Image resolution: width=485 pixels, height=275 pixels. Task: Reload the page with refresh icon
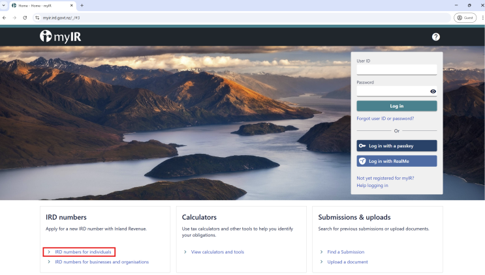coord(25,18)
